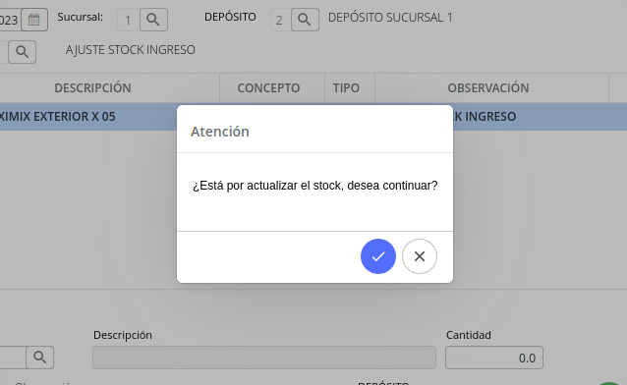This screenshot has height=385, width=627.
Task: Select the XIMIX EXTERIOR X 05 row
Action: pos(313,117)
